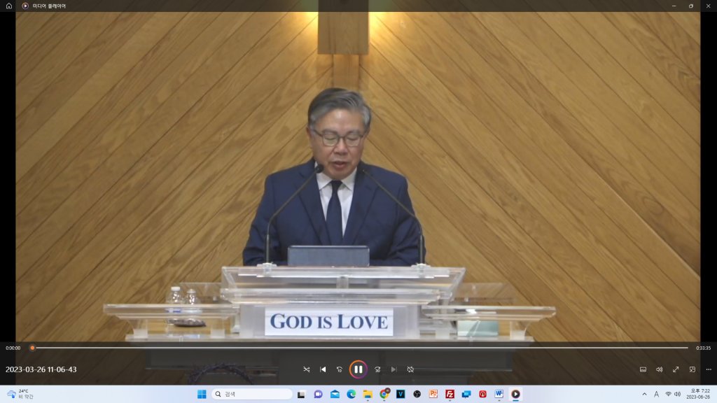Go to Media Player home
The height and width of the screenshot is (403, 717).
pos(9,6)
